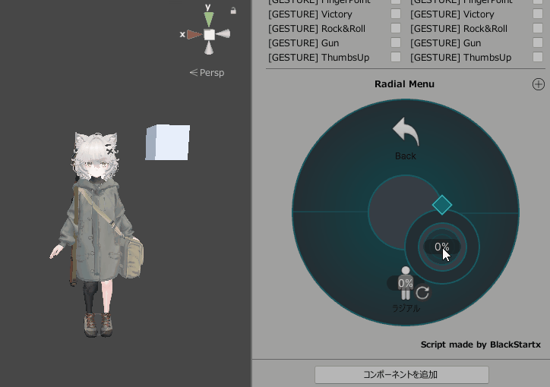Click the 'Script made by BlackStartx' text
Viewport: 550px width, 387px height.
pos(481,345)
